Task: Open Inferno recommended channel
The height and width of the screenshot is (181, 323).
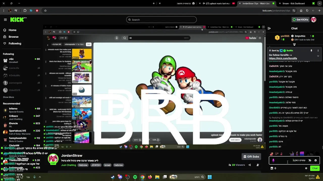Action: 21,110
